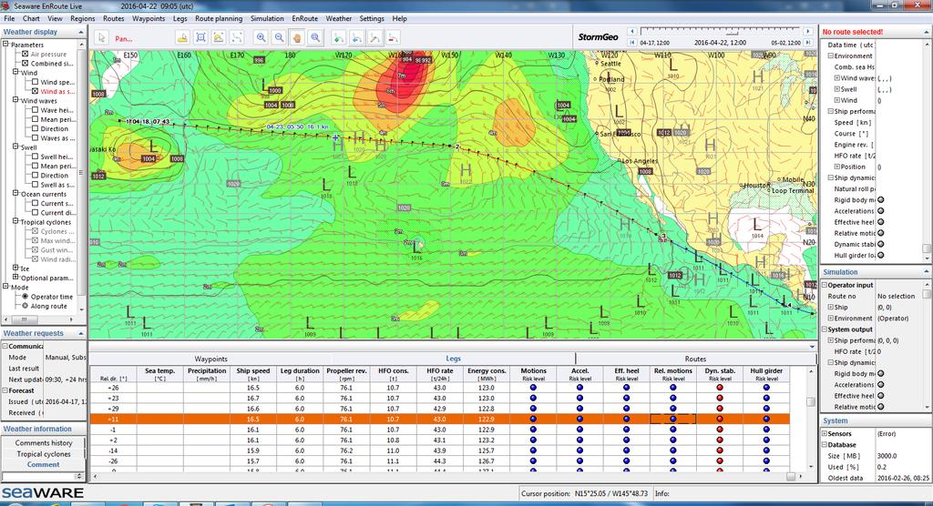Click the bottom table panel collapse arrow
The width and height of the screenshot is (933, 506).
click(x=812, y=347)
